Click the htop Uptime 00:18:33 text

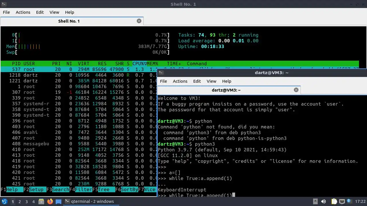pos(201,46)
